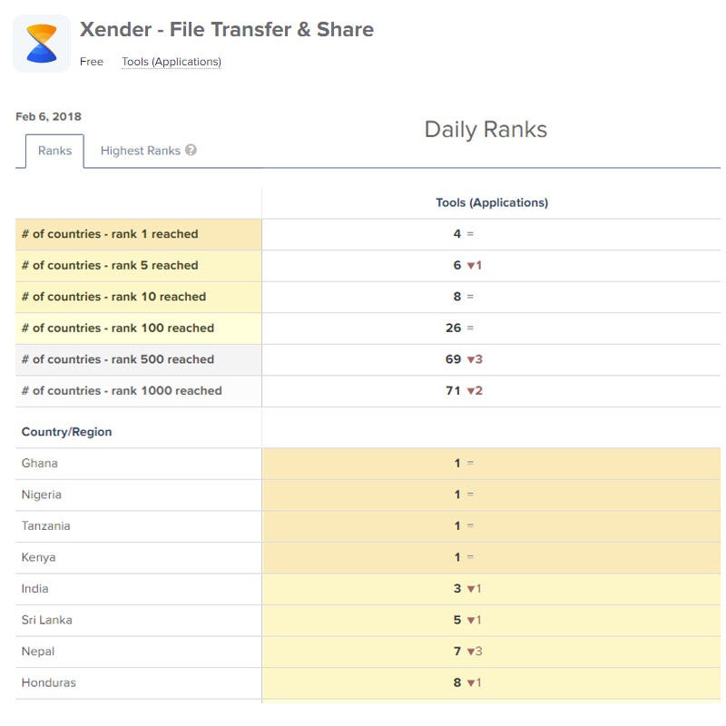The image size is (726, 726).
Task: Click the rank 100 reached row label
Action: pos(118,329)
